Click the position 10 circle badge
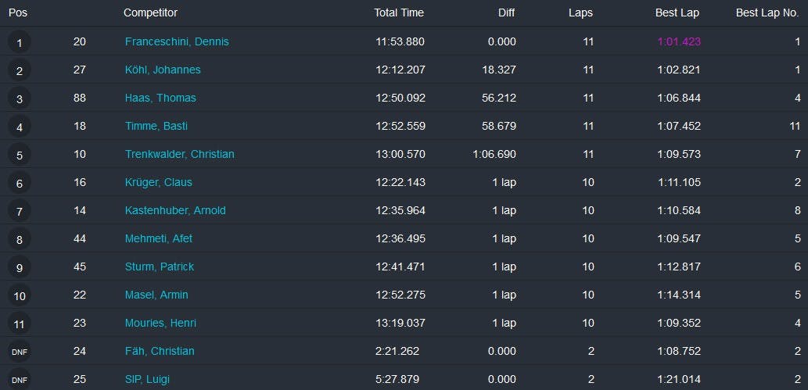Image resolution: width=808 pixels, height=390 pixels. click(x=20, y=295)
